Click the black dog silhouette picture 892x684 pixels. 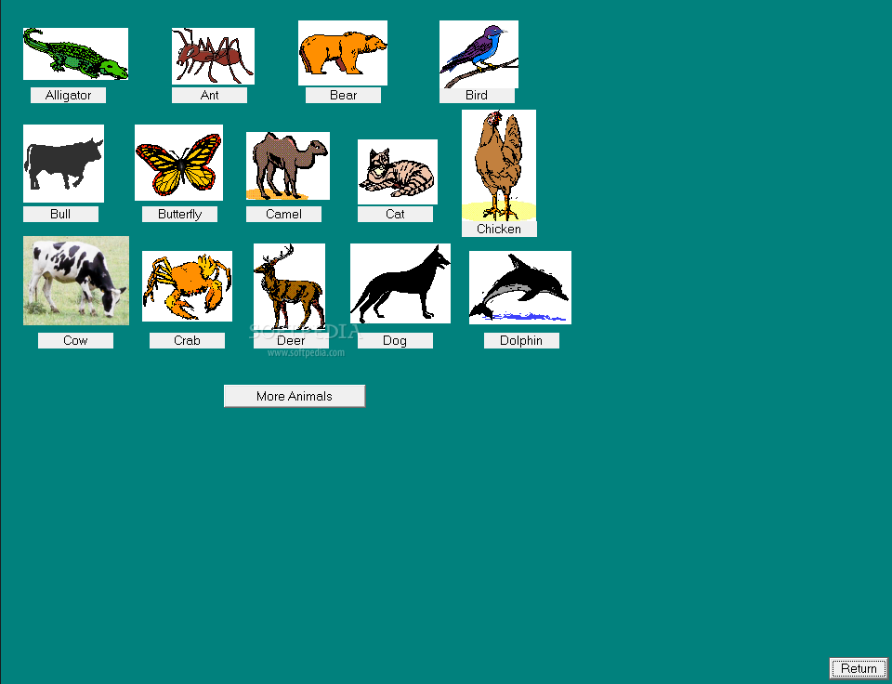point(400,283)
